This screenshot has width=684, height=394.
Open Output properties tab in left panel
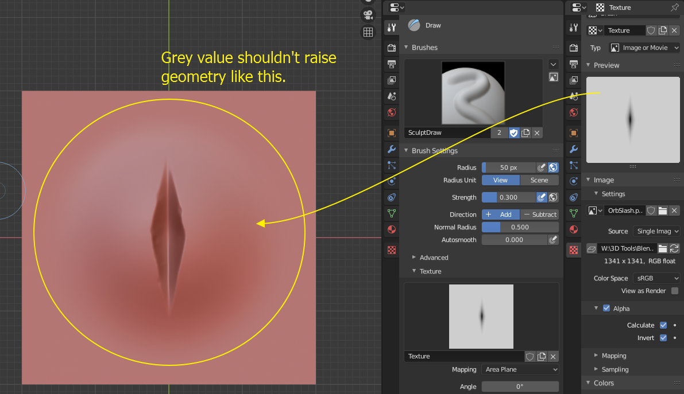(392, 64)
